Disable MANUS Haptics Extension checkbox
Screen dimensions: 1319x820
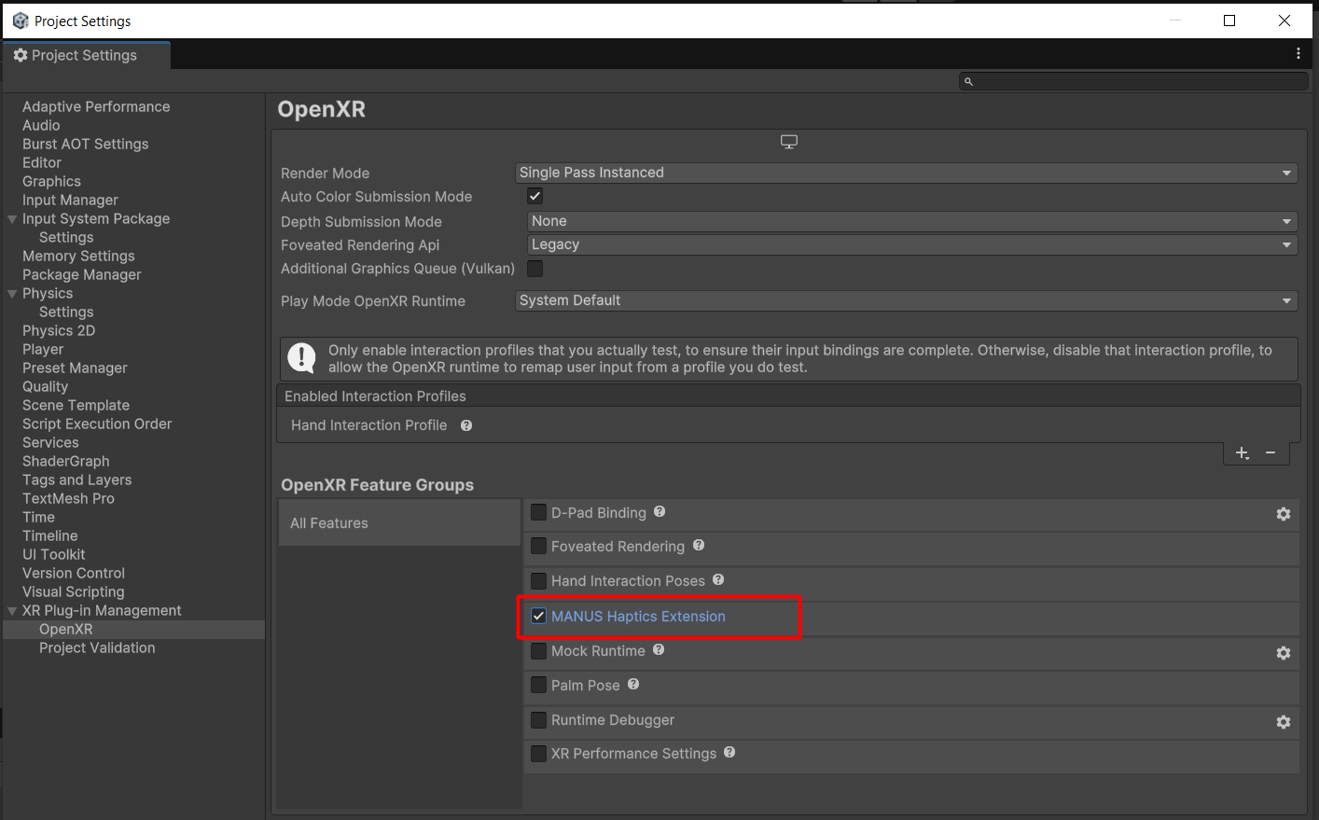[x=539, y=617]
